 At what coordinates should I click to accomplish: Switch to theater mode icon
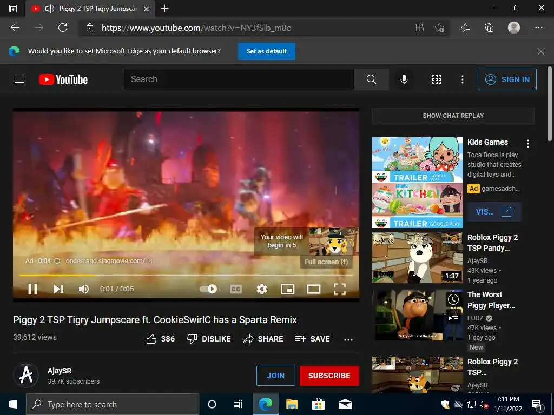pyautogui.click(x=314, y=290)
